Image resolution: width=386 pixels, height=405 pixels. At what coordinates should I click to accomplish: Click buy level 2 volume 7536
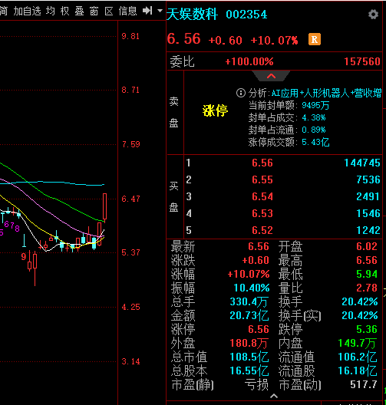click(x=368, y=179)
